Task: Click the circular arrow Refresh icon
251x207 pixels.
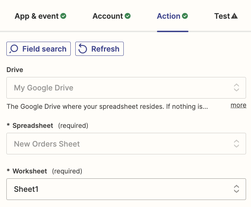Action: tap(83, 49)
